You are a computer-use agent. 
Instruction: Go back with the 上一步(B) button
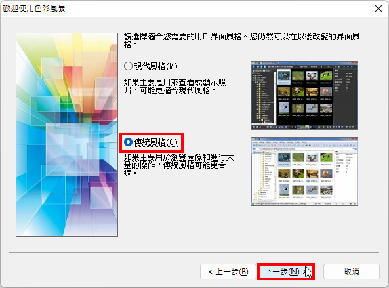228,272
